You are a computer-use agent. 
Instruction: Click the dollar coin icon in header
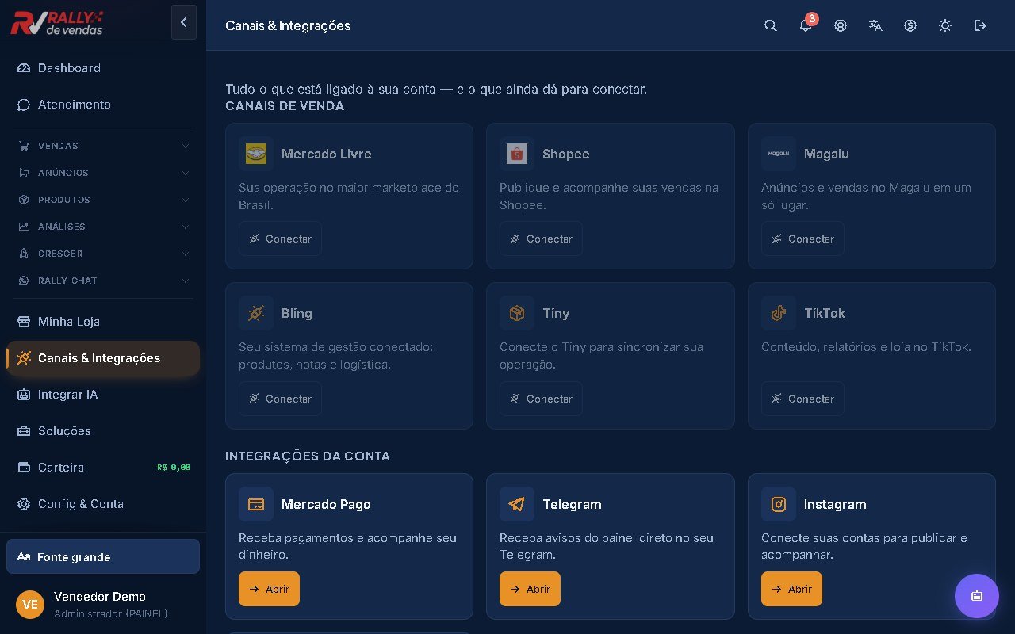pos(910,25)
